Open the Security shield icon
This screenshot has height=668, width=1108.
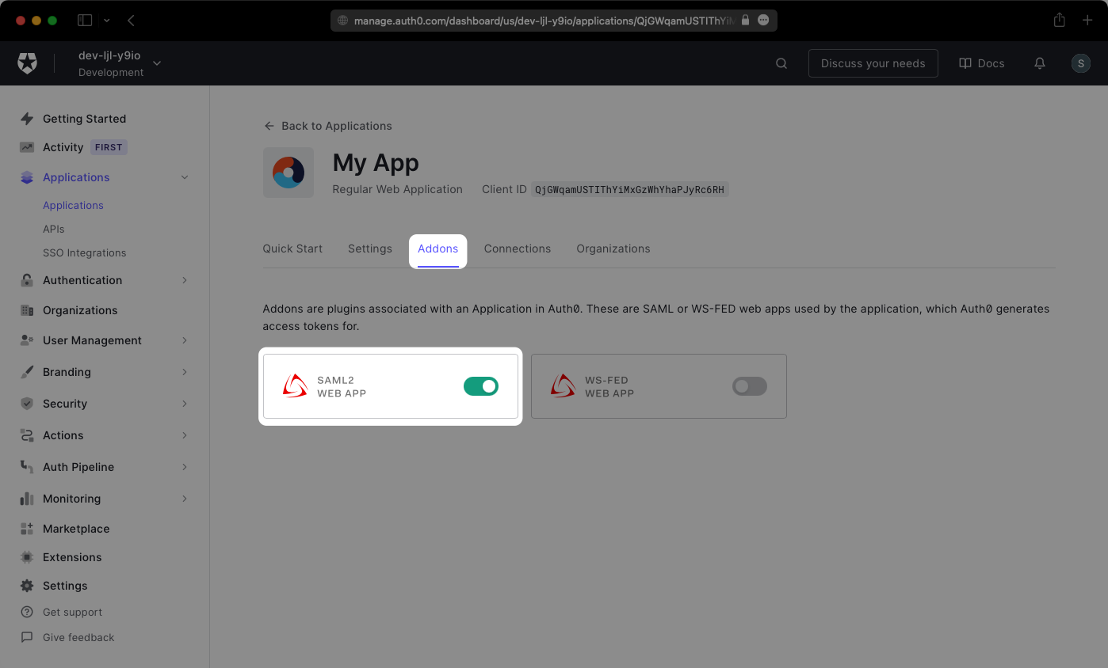coord(29,404)
